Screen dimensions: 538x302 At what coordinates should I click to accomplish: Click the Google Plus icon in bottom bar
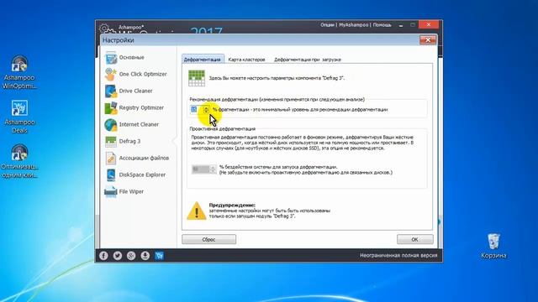click(x=131, y=255)
